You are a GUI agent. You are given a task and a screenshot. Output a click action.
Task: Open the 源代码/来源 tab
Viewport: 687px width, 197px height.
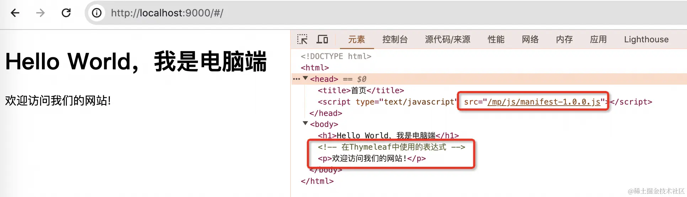(x=448, y=39)
